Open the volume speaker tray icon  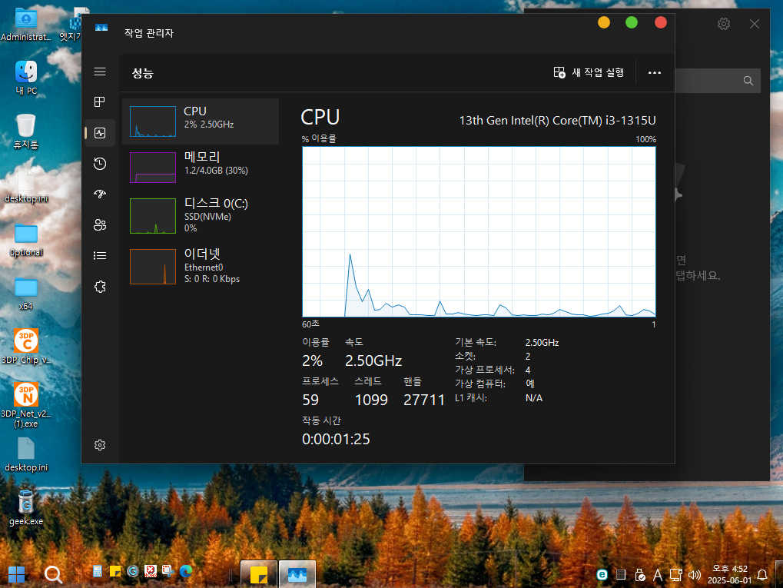pos(695,575)
